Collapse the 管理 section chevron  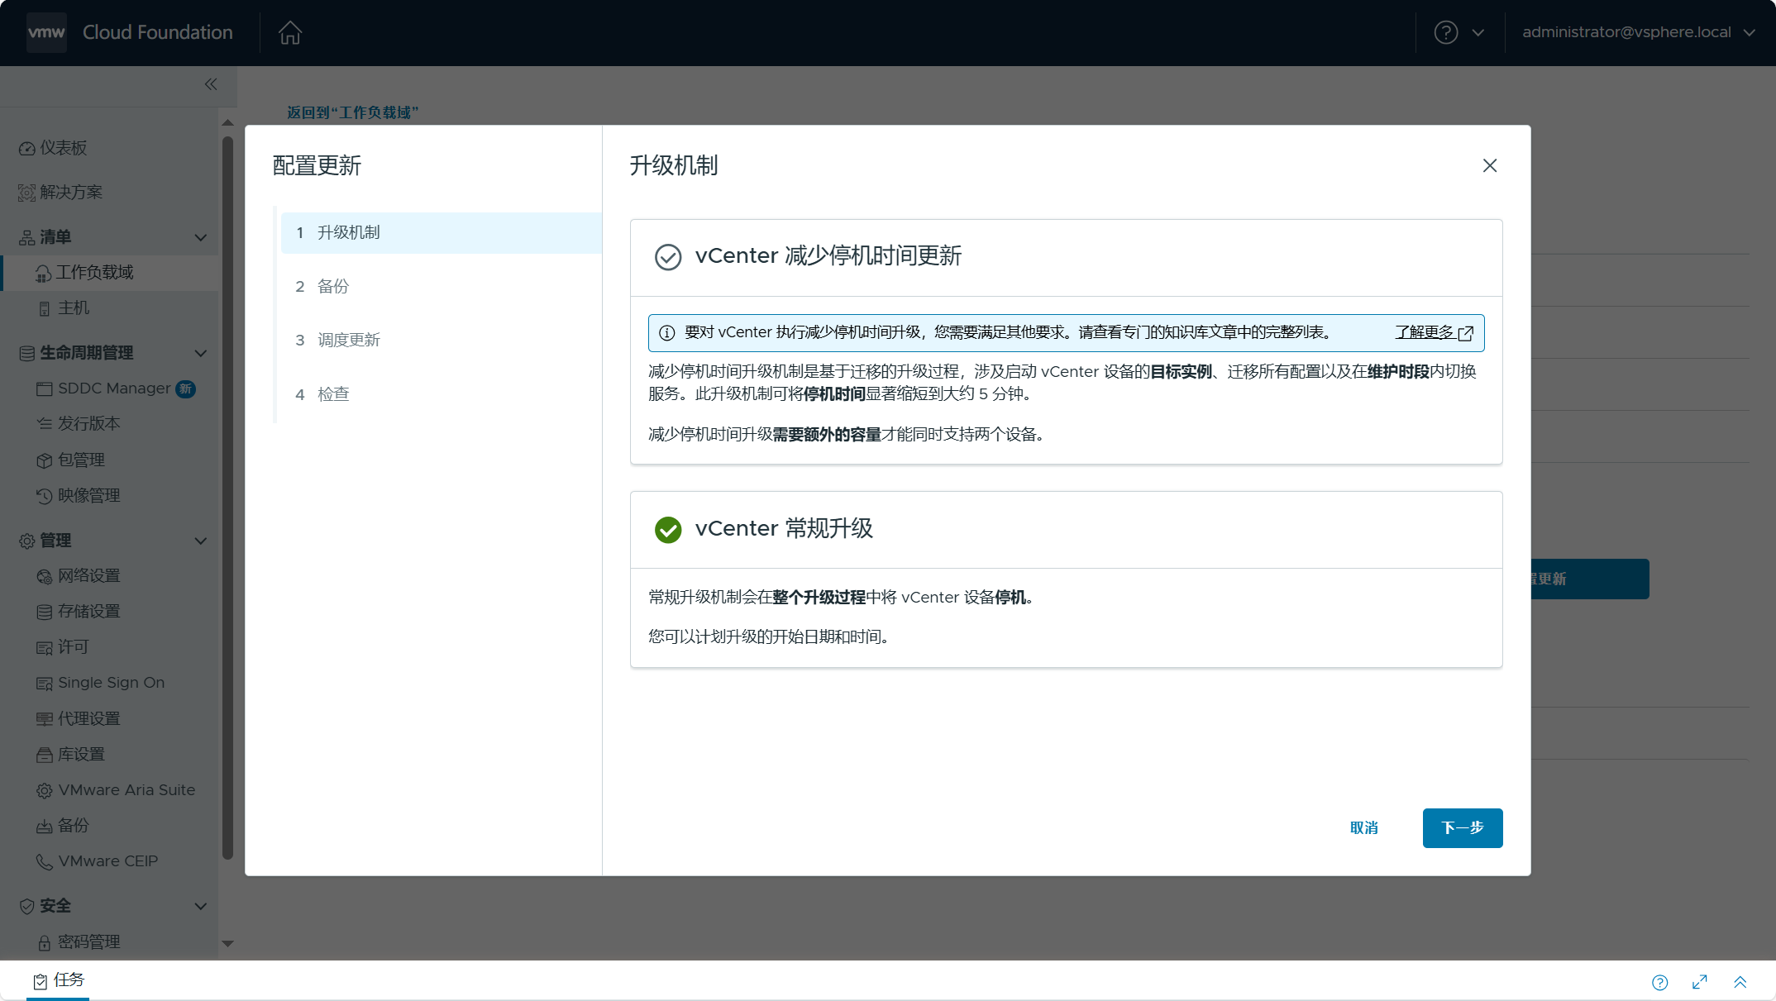(200, 541)
